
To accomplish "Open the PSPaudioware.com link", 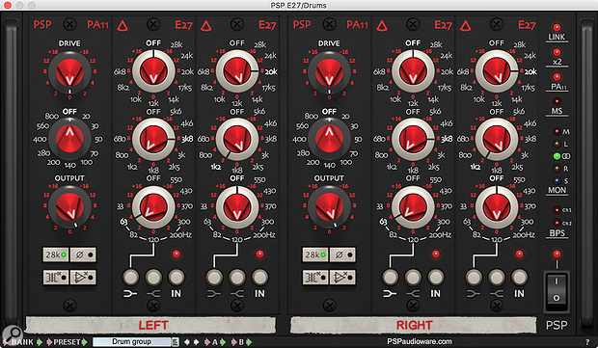I will [420, 341].
